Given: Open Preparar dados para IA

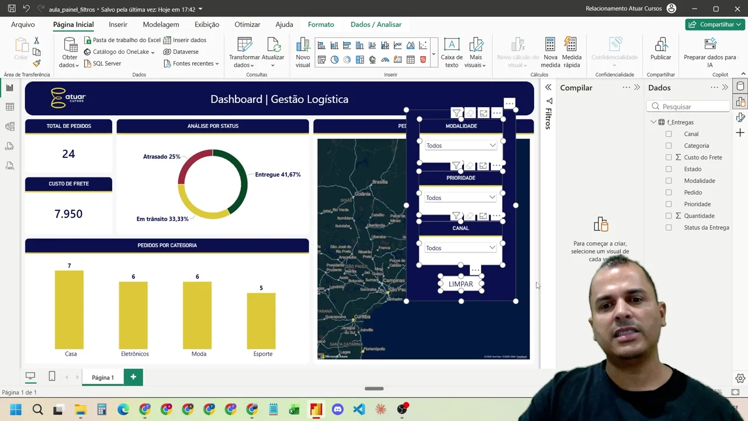Looking at the screenshot, I should 710,53.
